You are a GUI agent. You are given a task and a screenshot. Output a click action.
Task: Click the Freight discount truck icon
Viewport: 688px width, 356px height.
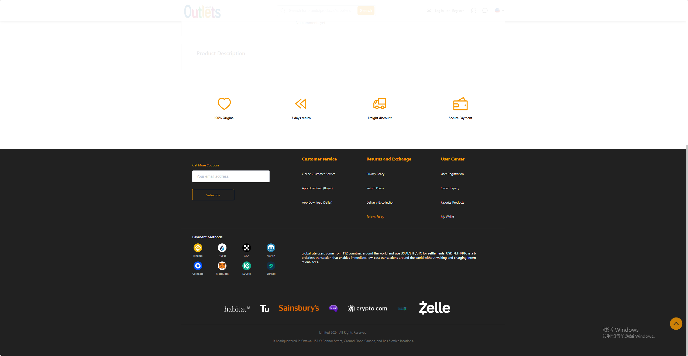pos(379,103)
